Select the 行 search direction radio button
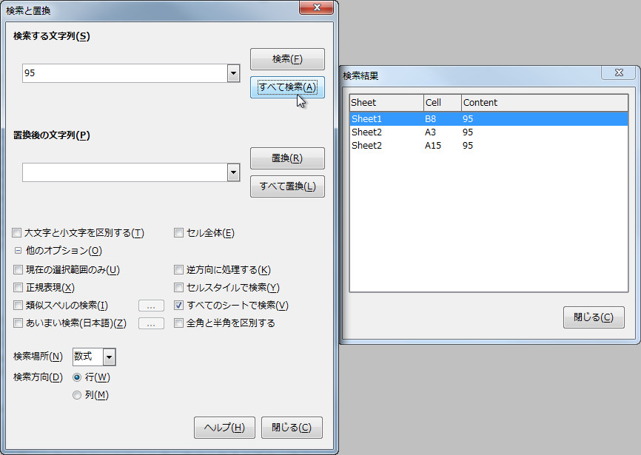Screen dimensions: 641x455 [x=77, y=377]
